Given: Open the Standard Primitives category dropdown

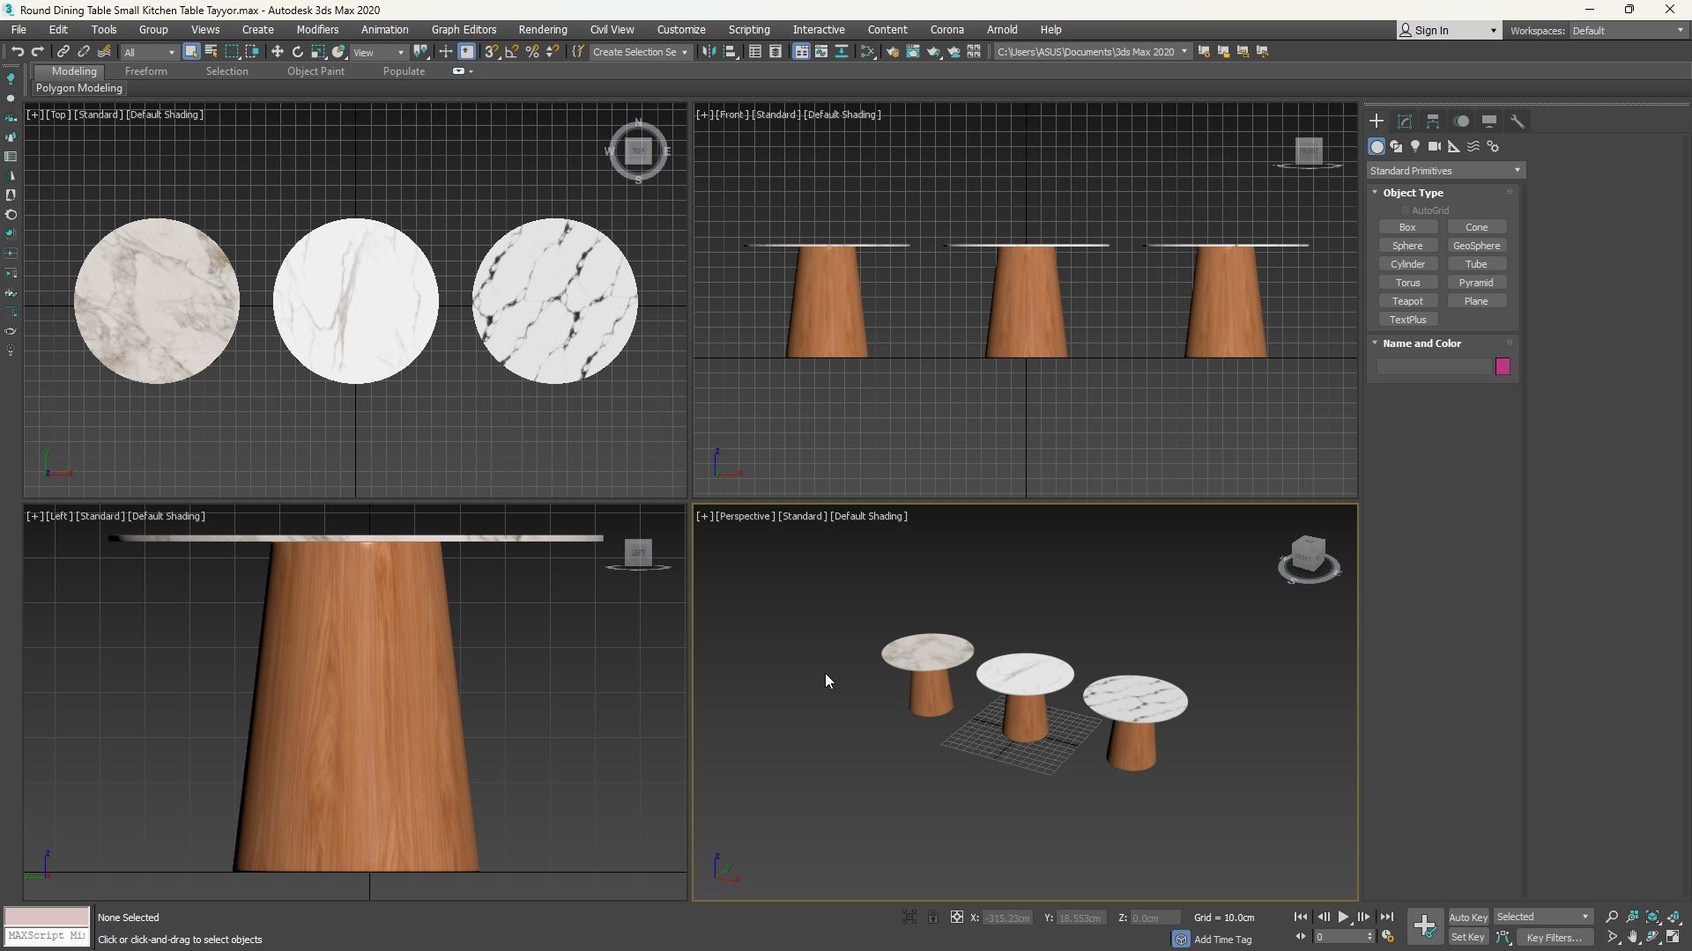Looking at the screenshot, I should pyautogui.click(x=1445, y=171).
